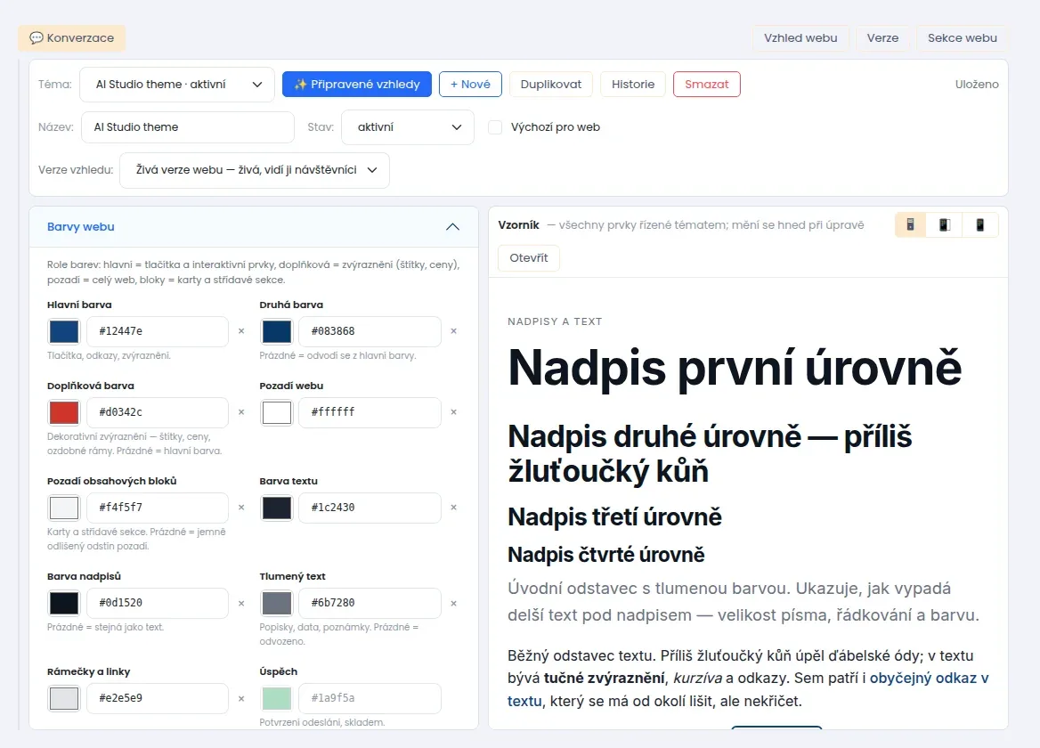Click the Nadpis první úrovně heading

[x=735, y=369]
